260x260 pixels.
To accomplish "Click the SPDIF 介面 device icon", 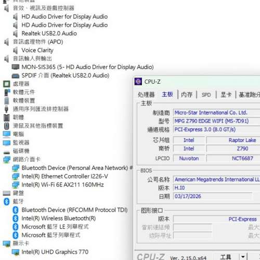I will (x=16, y=76).
